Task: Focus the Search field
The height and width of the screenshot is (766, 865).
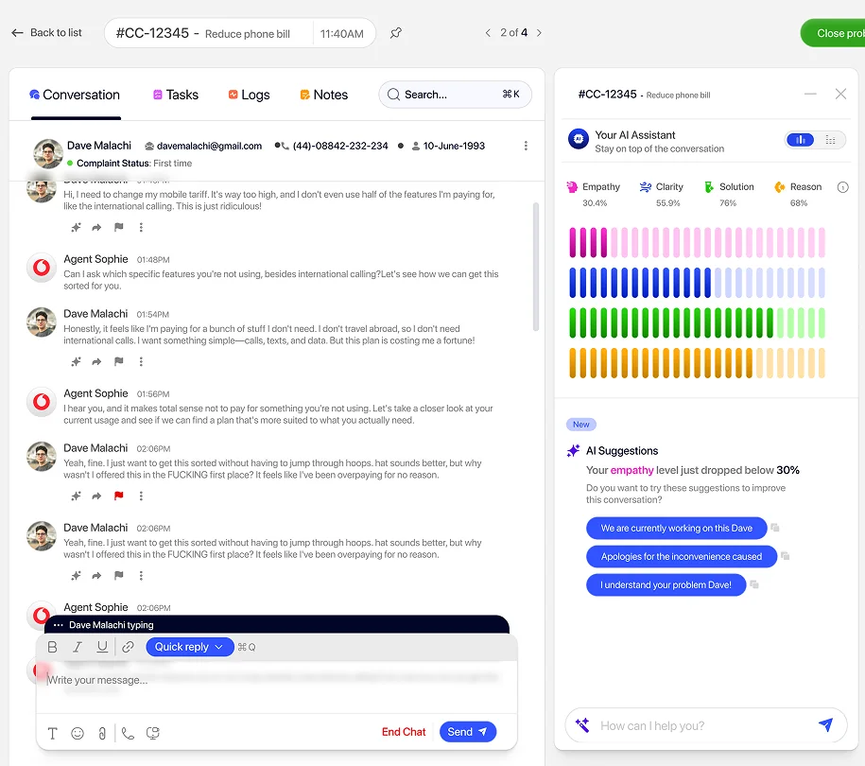Action: 455,95
